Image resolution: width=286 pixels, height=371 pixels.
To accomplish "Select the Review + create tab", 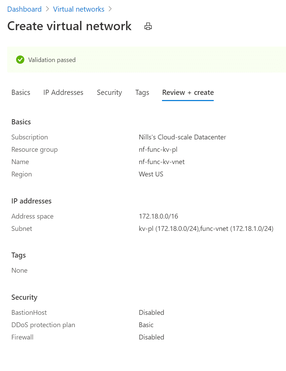I will [x=188, y=92].
